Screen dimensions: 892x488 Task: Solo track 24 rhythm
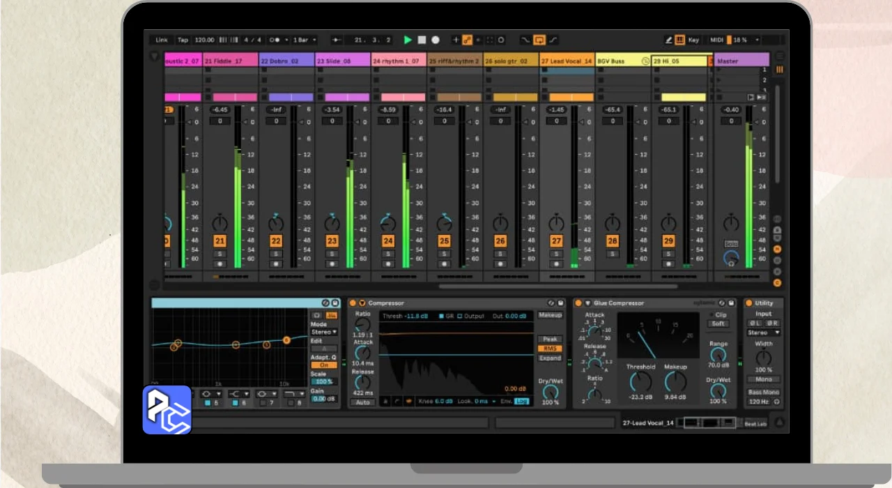388,254
